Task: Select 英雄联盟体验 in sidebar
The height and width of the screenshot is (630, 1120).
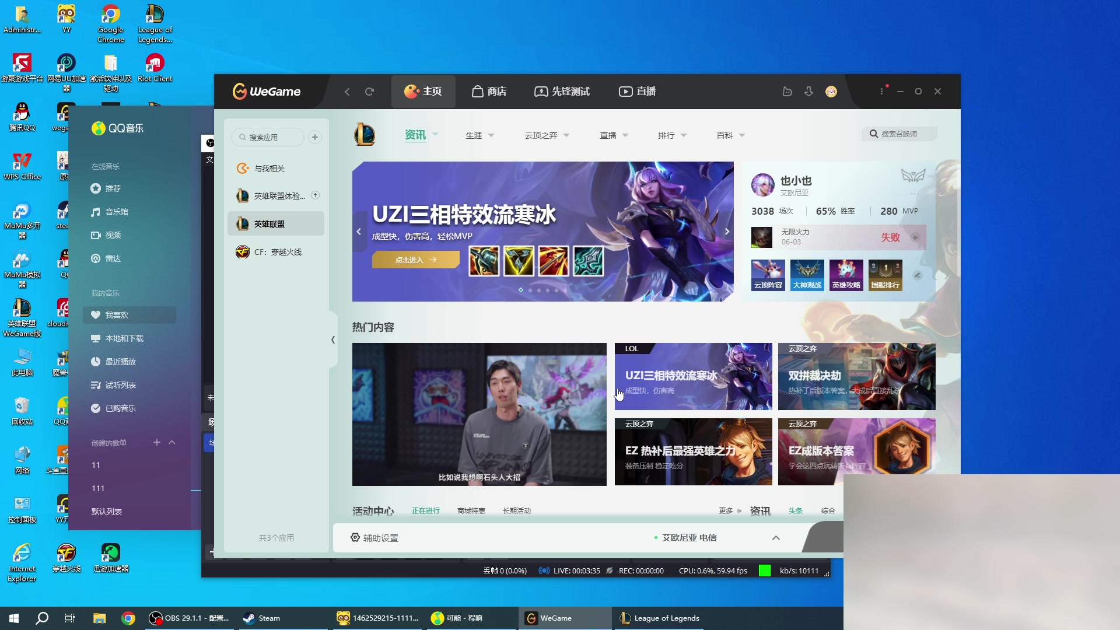Action: pyautogui.click(x=276, y=196)
